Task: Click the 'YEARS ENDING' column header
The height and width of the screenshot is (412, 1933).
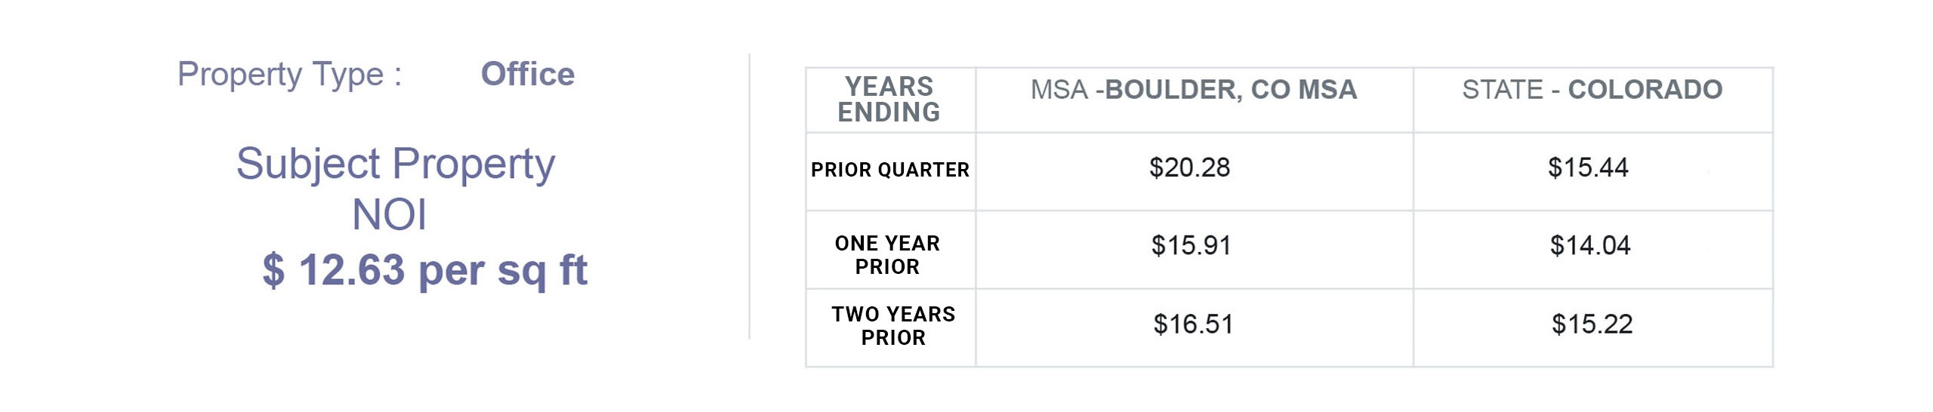Action: (889, 100)
